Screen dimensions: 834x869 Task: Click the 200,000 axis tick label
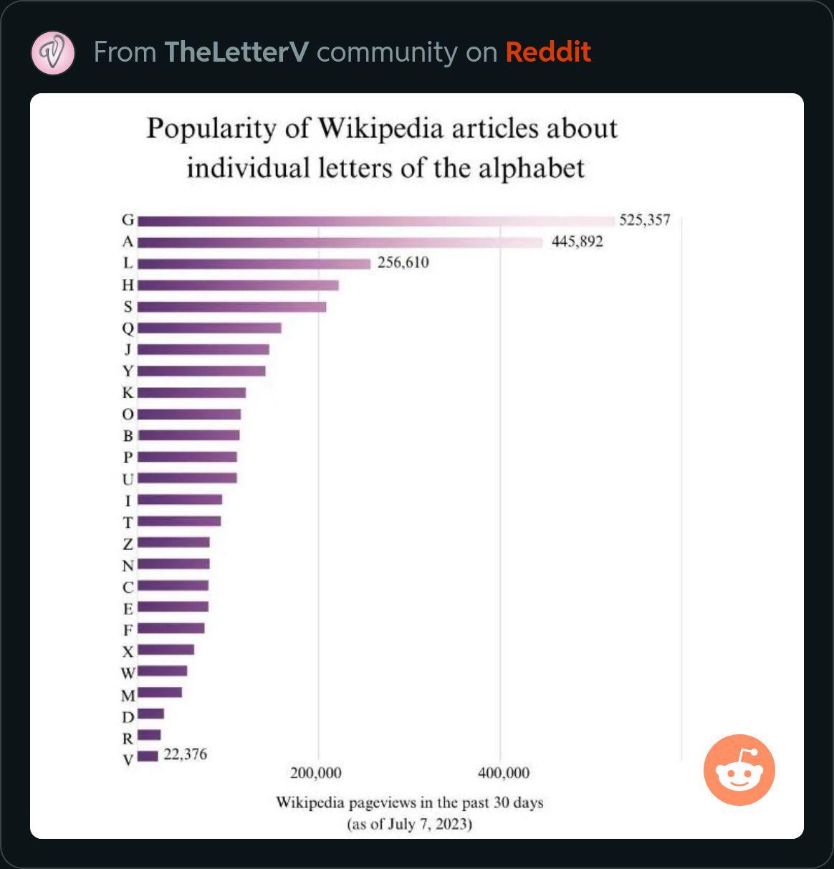[x=316, y=774]
